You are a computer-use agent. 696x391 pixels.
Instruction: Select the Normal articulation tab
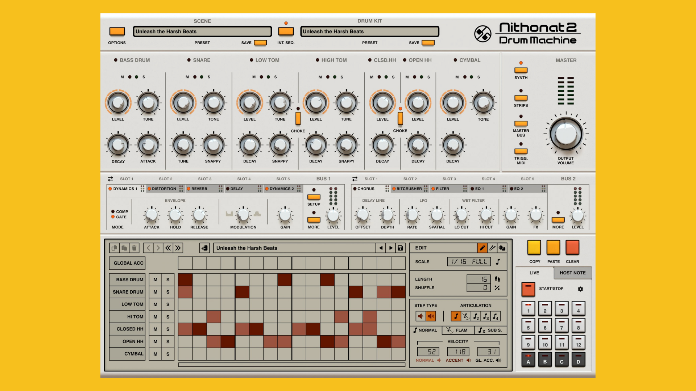pos(426,330)
